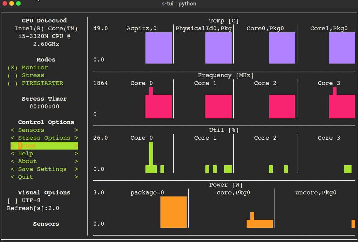This screenshot has width=358, height=242.
Task: Click the right arrow next to Sensors
Action: point(76,130)
